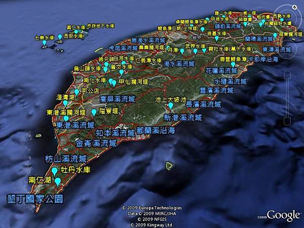
Task: Click the 七美水庫 placemark pin
Action: pos(45,43)
